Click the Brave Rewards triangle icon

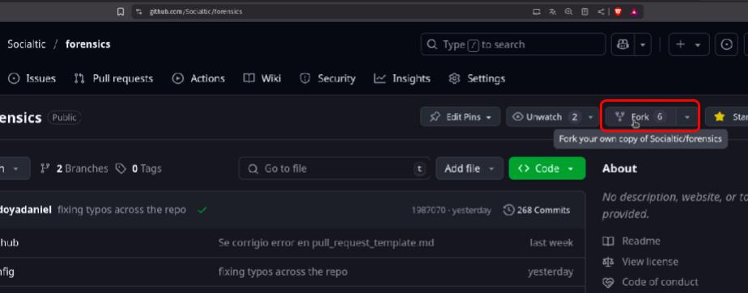click(634, 12)
